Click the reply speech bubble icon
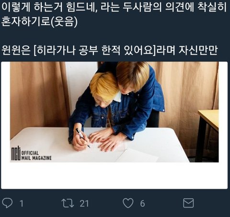Screen dimensions: 230x217 7,203
